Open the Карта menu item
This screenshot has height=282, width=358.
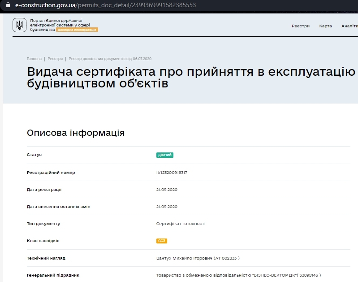(325, 26)
